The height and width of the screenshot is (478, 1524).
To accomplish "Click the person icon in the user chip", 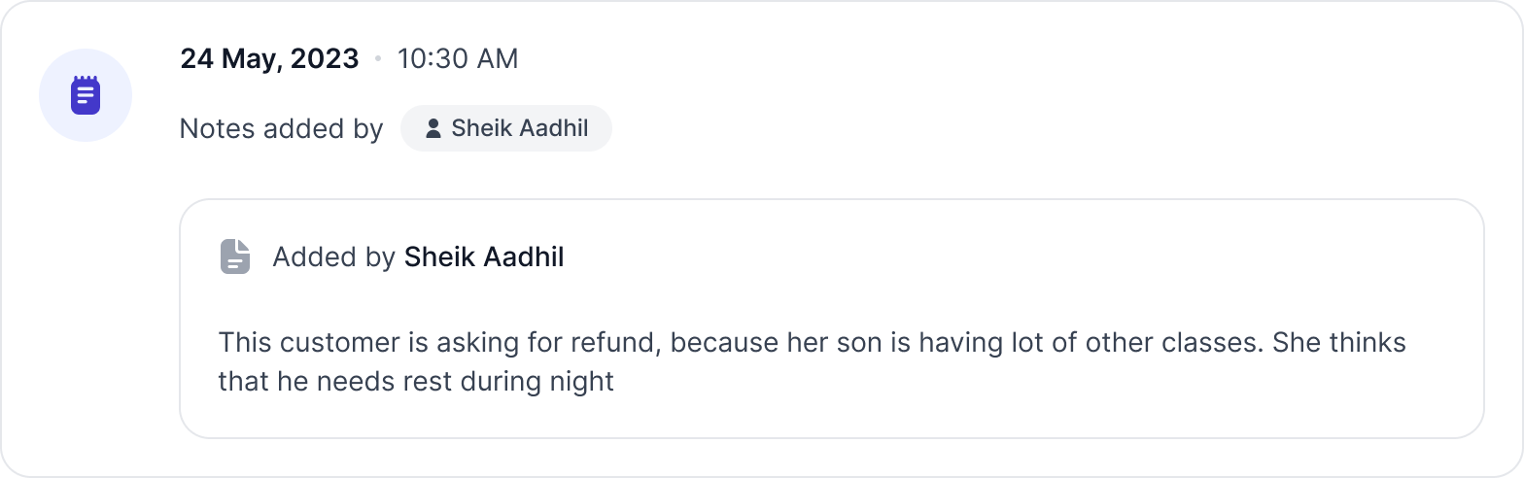I will [433, 128].
